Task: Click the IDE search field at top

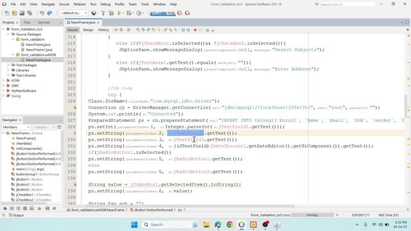Action: tap(345, 4)
